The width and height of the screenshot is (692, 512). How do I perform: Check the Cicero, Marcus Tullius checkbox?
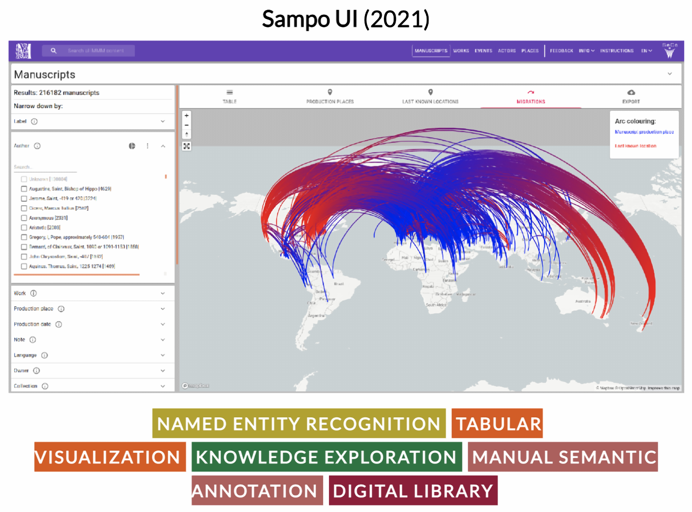click(x=24, y=208)
